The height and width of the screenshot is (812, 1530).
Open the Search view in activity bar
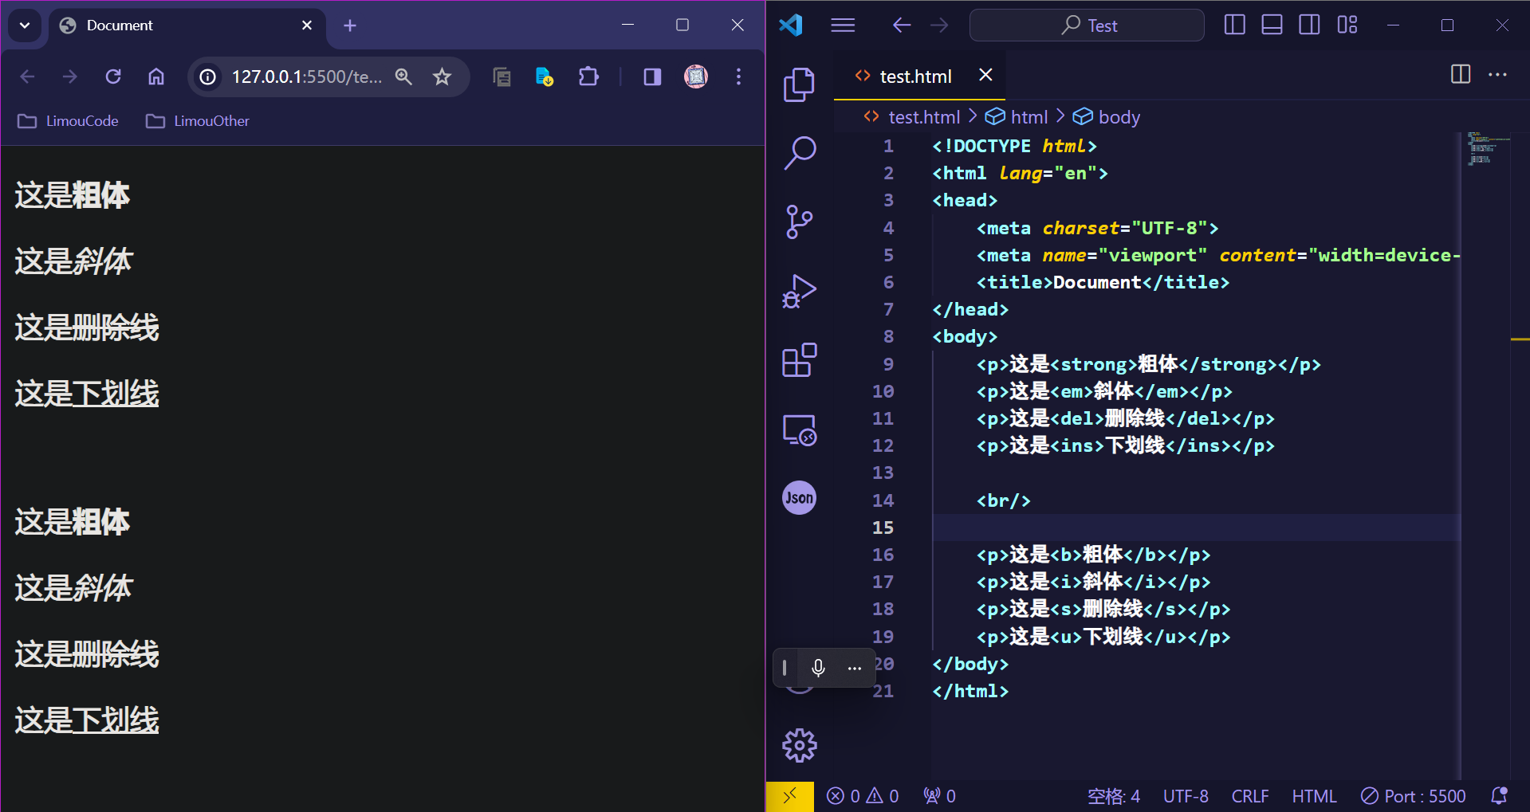point(799,153)
